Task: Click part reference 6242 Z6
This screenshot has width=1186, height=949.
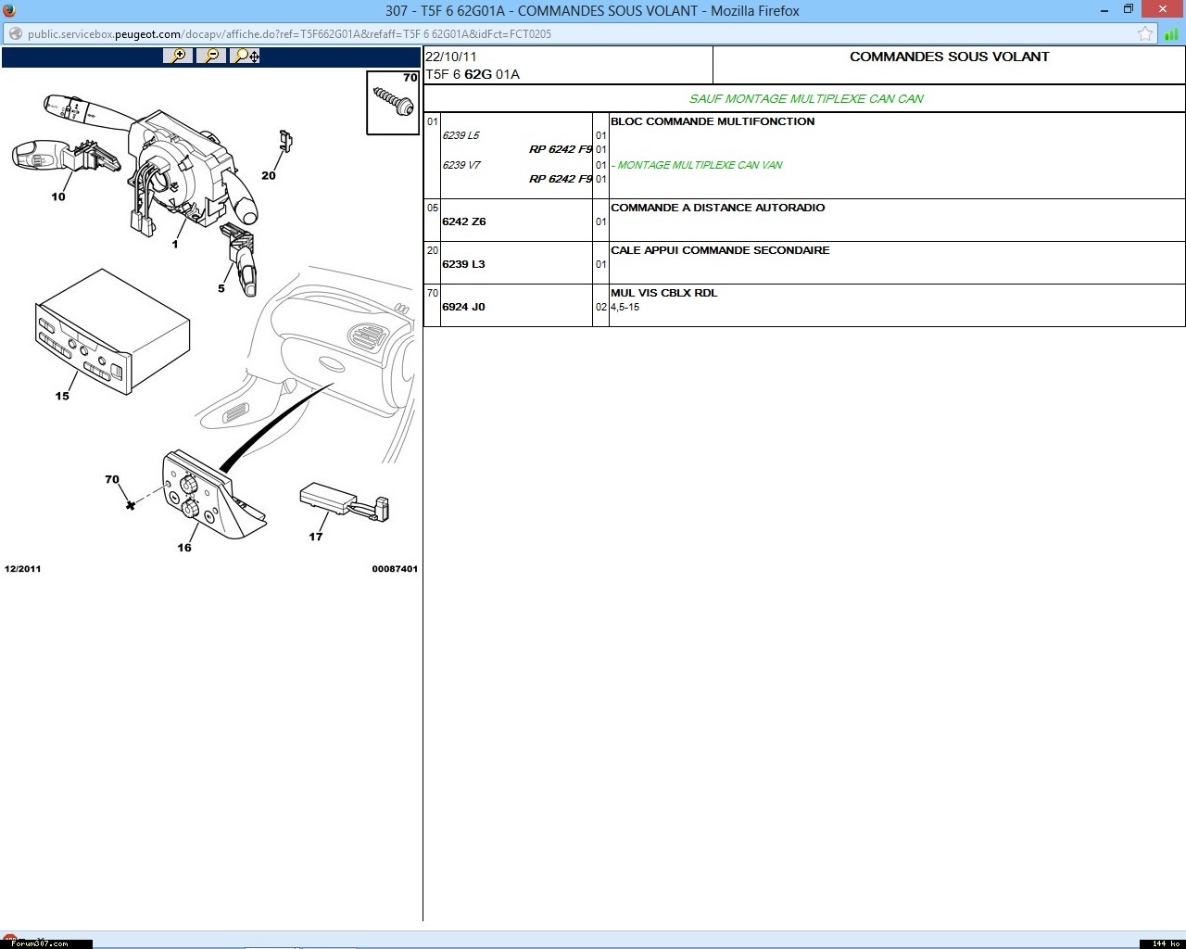Action: pyautogui.click(x=464, y=221)
